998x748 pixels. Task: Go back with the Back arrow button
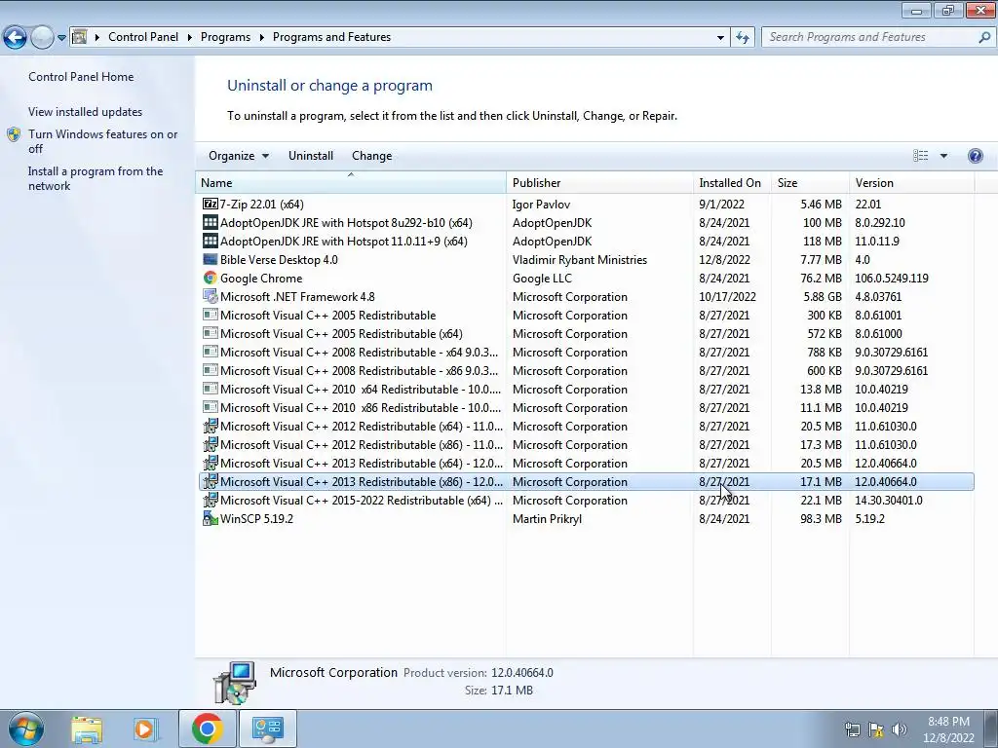pyautogui.click(x=16, y=37)
